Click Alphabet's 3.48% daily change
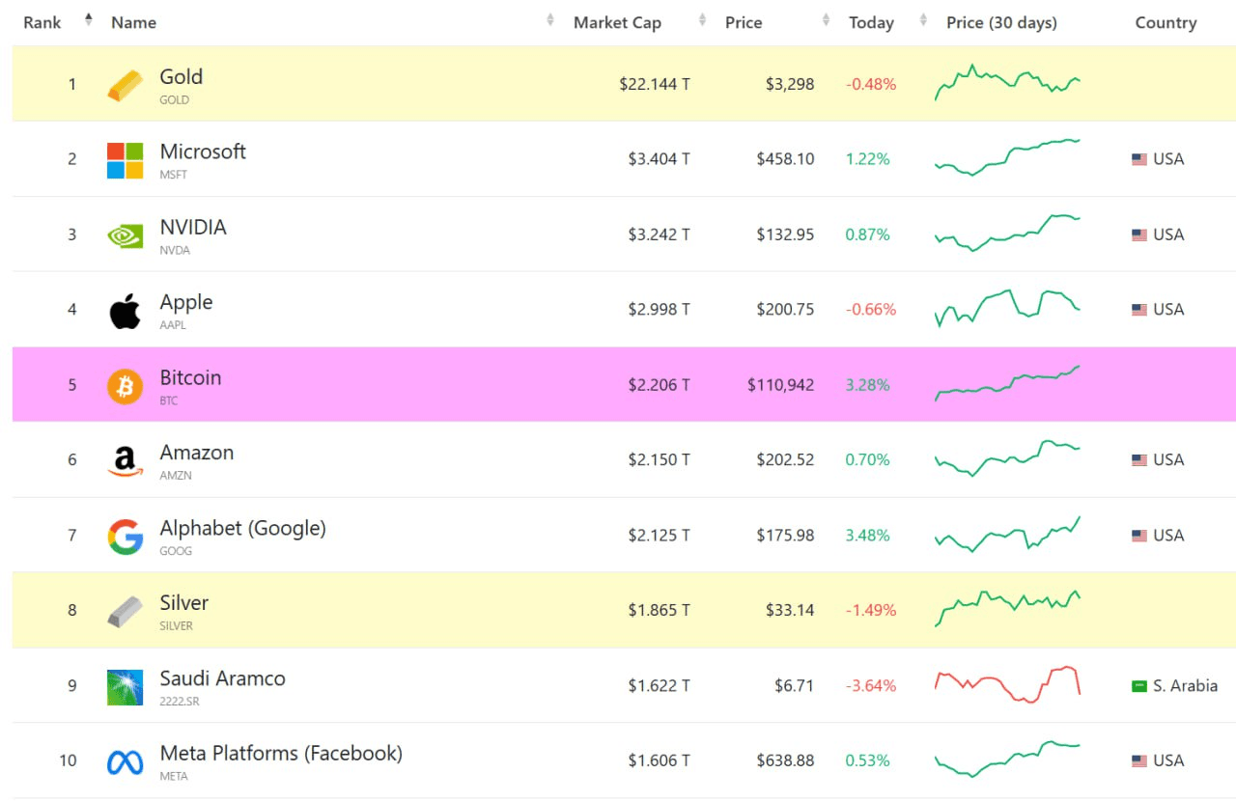The image size is (1236, 801). coord(867,536)
